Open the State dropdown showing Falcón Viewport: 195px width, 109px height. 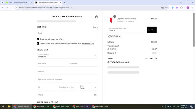(x=88, y=87)
